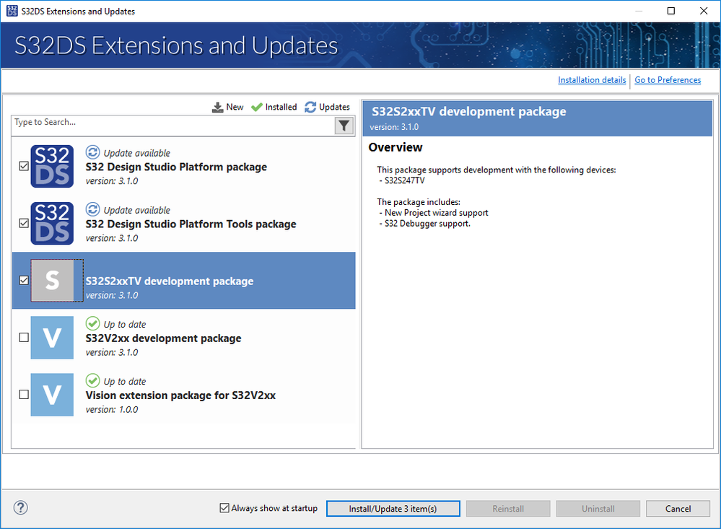
Task: Open the Installation details link
Action: click(592, 80)
